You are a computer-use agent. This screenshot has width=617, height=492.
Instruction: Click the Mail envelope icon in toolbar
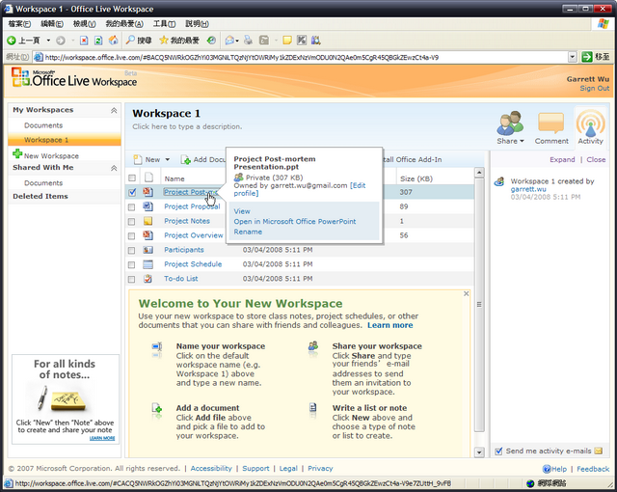coord(229,41)
